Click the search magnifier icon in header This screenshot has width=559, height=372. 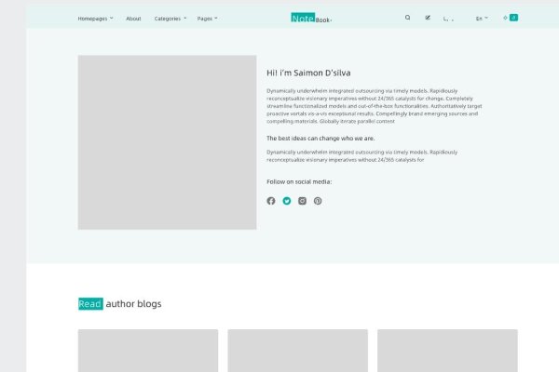coord(407,18)
